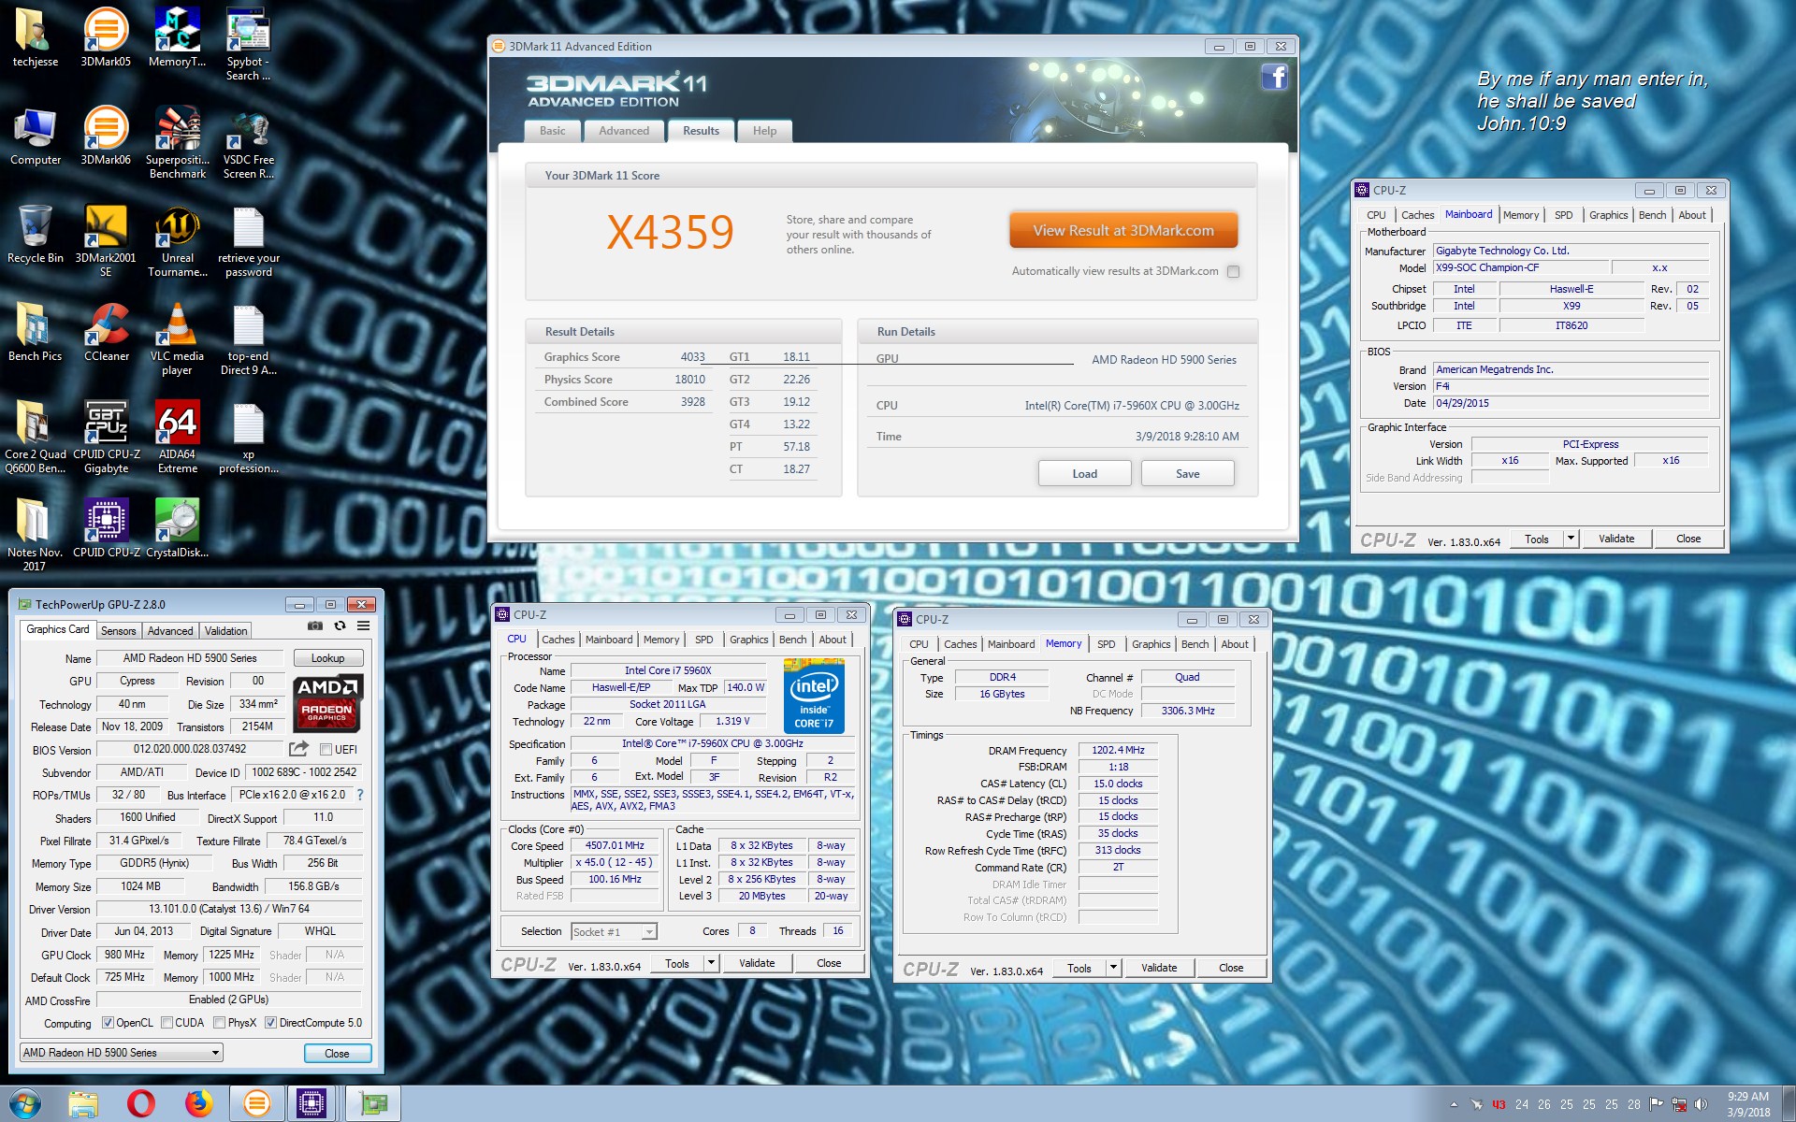Open Tools dropdown arrow in CPU-Z CPU window
Viewport: 1796px width, 1122px height.
coord(711,963)
